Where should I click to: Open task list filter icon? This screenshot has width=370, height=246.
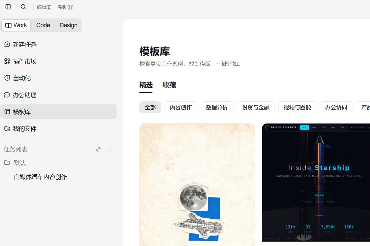(x=110, y=149)
